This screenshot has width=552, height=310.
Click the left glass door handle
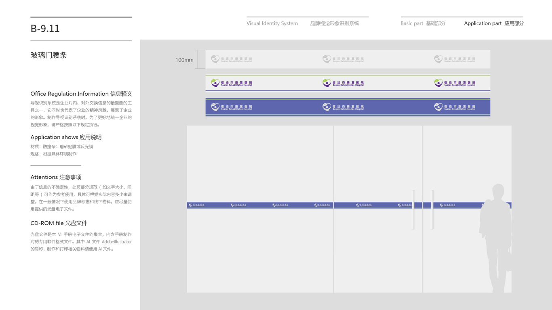414,209
